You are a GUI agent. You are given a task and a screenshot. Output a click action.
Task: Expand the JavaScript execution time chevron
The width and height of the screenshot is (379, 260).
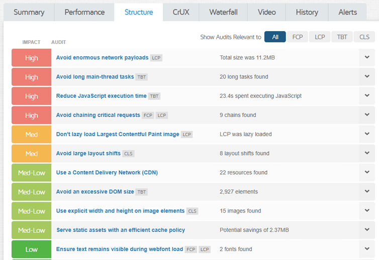[x=367, y=96]
